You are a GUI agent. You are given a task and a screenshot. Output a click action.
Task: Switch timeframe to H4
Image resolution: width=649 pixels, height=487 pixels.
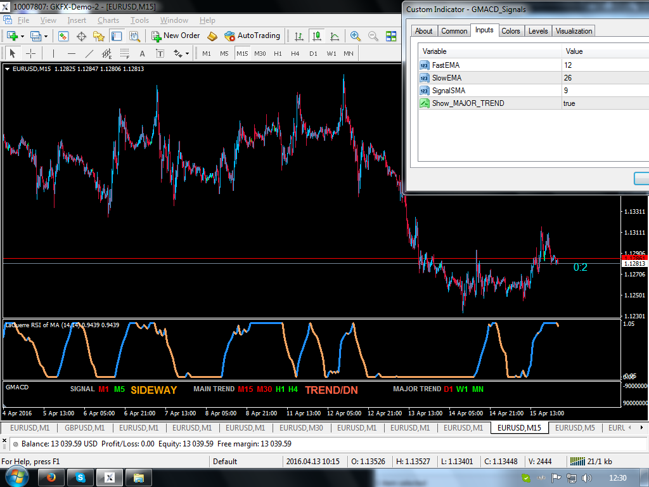(x=295, y=53)
